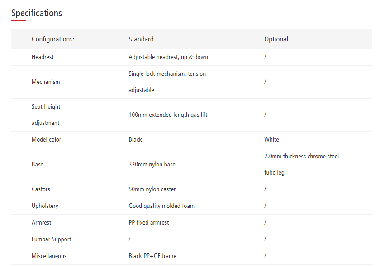Screen dimensions: 380x267
Task: Select the Lumbar Support row label
Action: coord(51,239)
